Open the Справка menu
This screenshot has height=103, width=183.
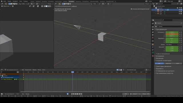pos(25,1)
